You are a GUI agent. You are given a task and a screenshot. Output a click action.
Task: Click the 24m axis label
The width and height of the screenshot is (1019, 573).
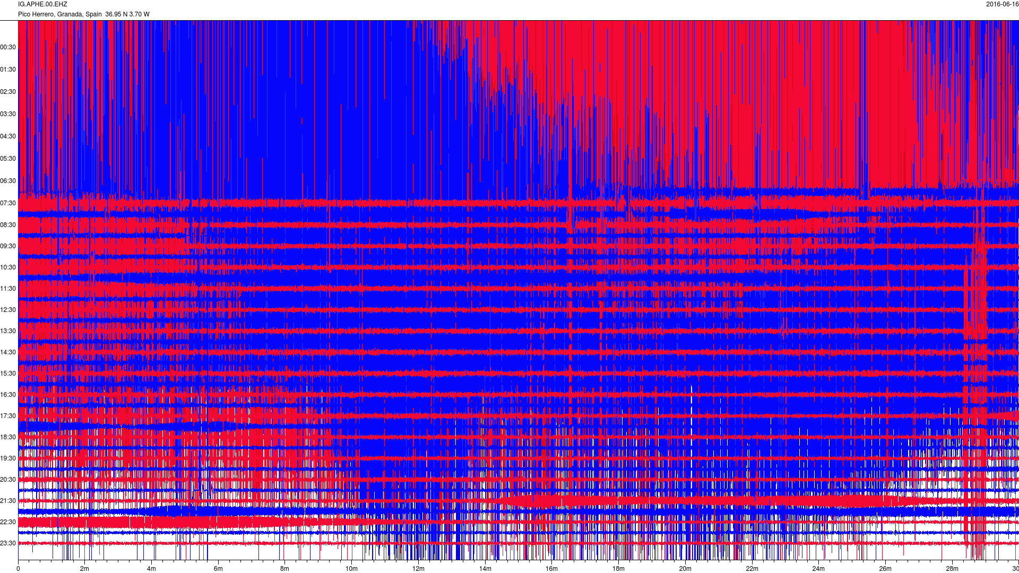(x=818, y=569)
